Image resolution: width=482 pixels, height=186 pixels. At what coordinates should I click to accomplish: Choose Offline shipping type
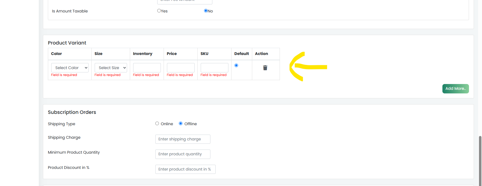coord(181,124)
